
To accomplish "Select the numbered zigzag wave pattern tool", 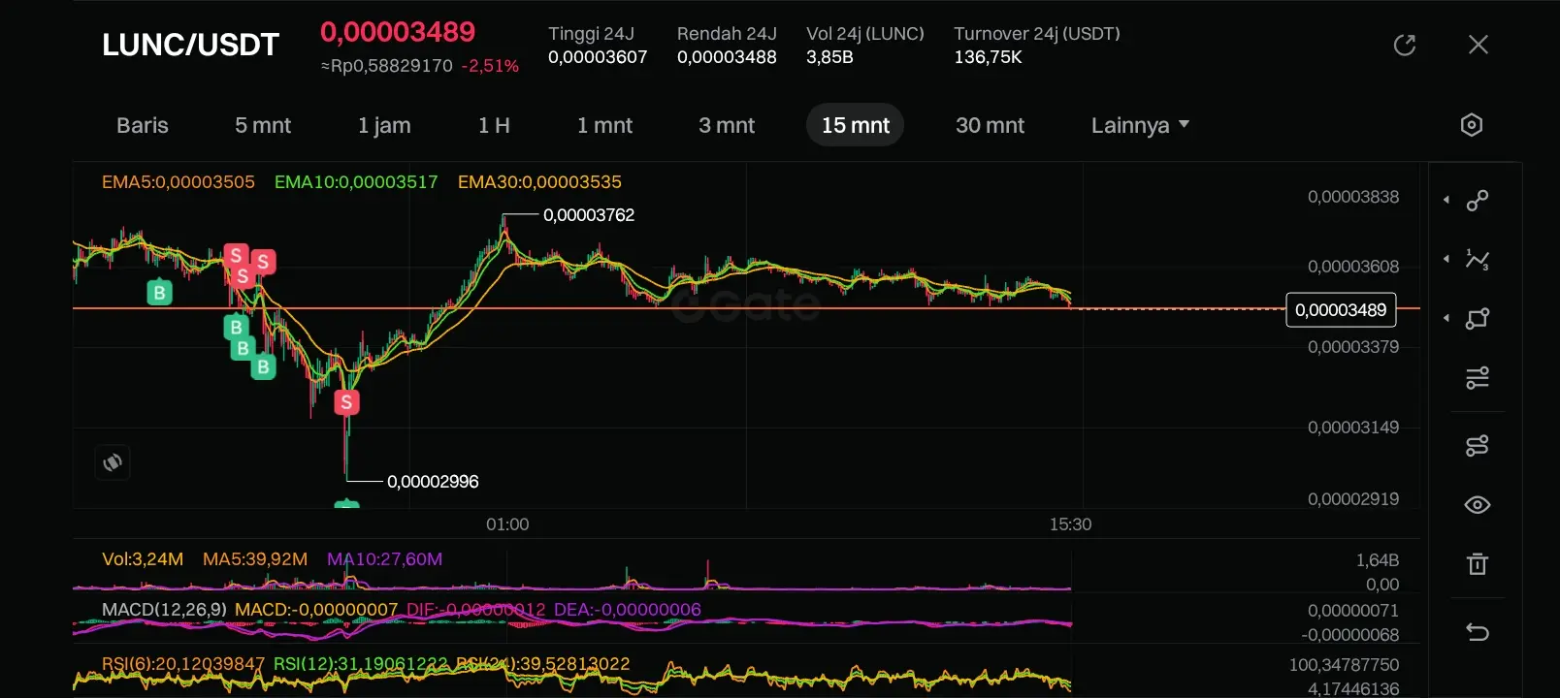I will point(1478,260).
